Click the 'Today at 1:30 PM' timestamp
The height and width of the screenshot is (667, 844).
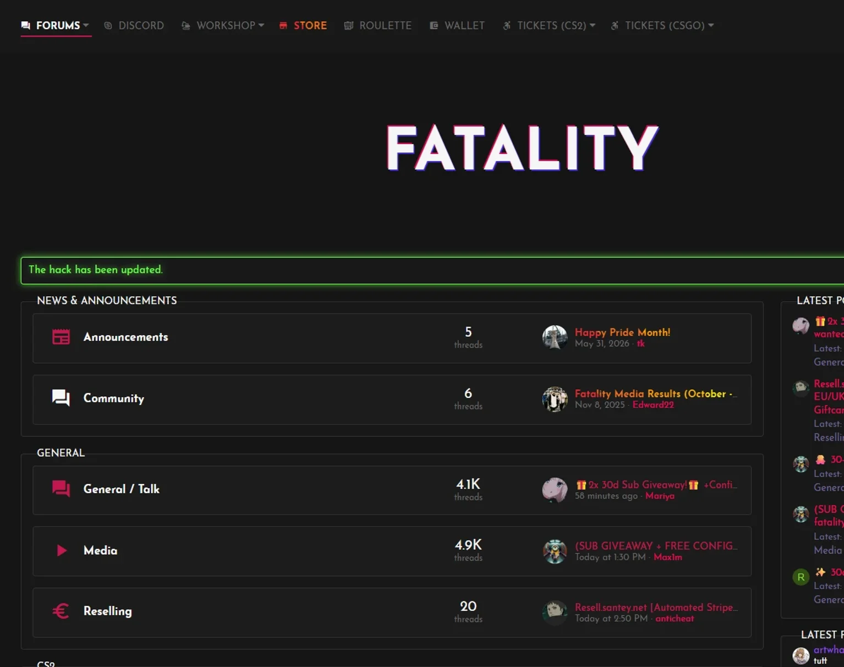(610, 557)
